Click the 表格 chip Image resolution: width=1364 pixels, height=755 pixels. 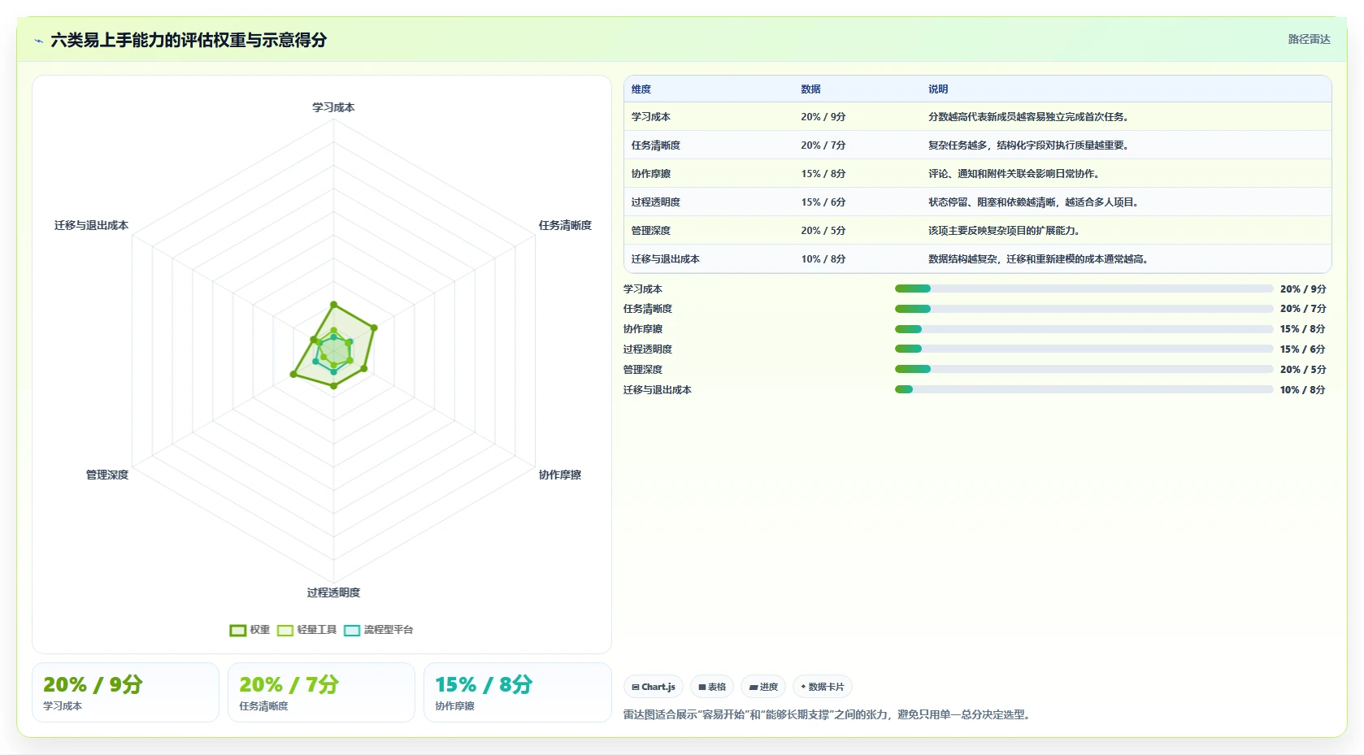tap(712, 687)
